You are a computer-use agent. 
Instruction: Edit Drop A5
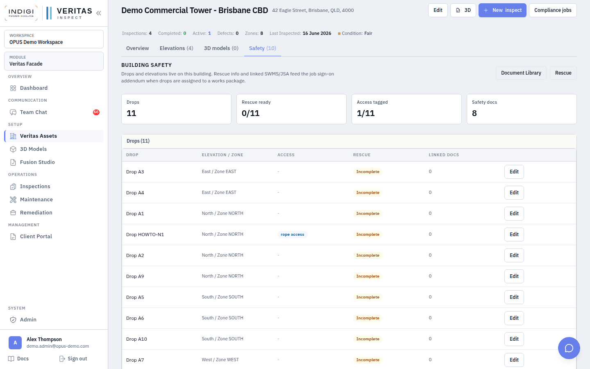coord(514,297)
